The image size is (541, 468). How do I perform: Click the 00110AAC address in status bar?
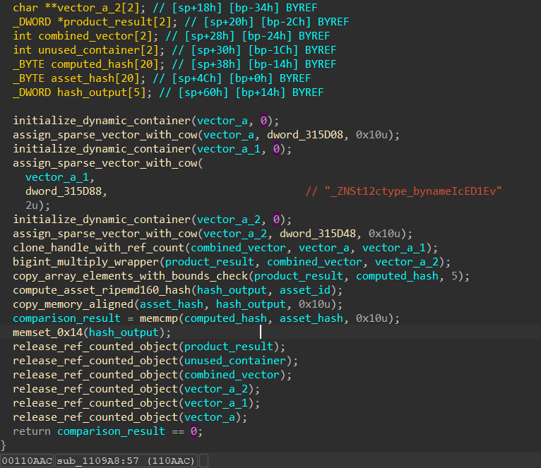click(28, 461)
